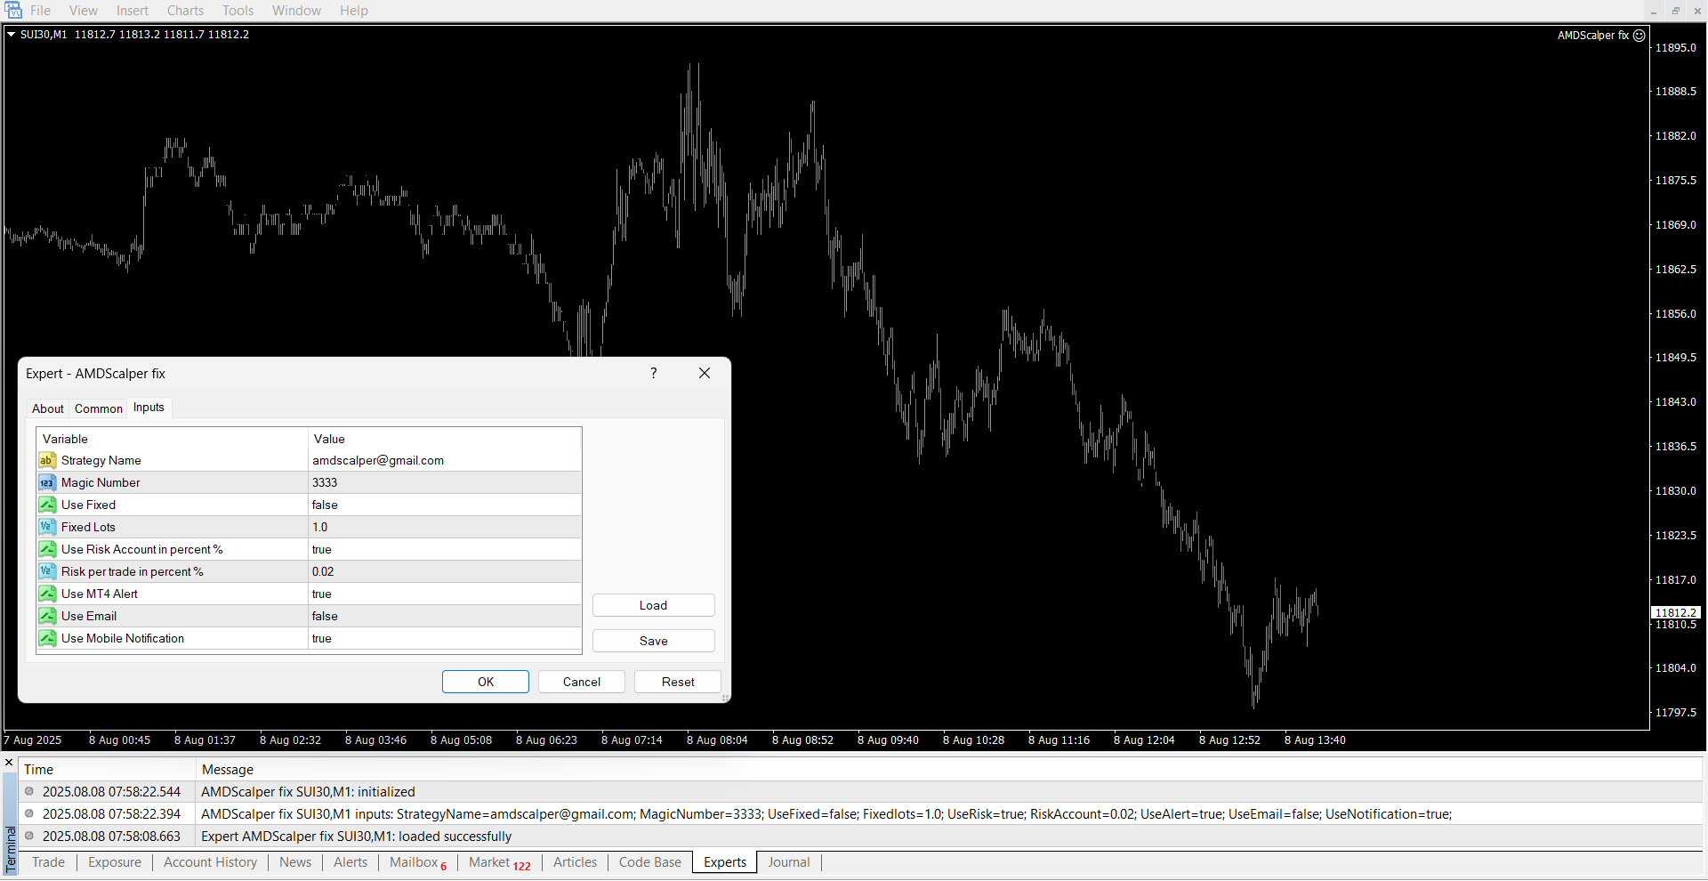Open the Use Email value dropdown
Viewport: 1708px width, 881px height.
coord(443,616)
